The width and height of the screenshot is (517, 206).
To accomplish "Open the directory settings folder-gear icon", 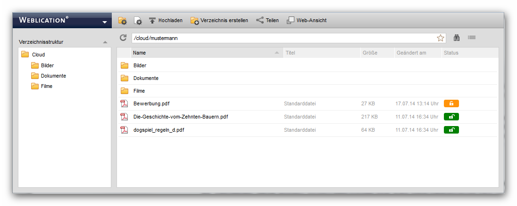I will click(x=122, y=20).
